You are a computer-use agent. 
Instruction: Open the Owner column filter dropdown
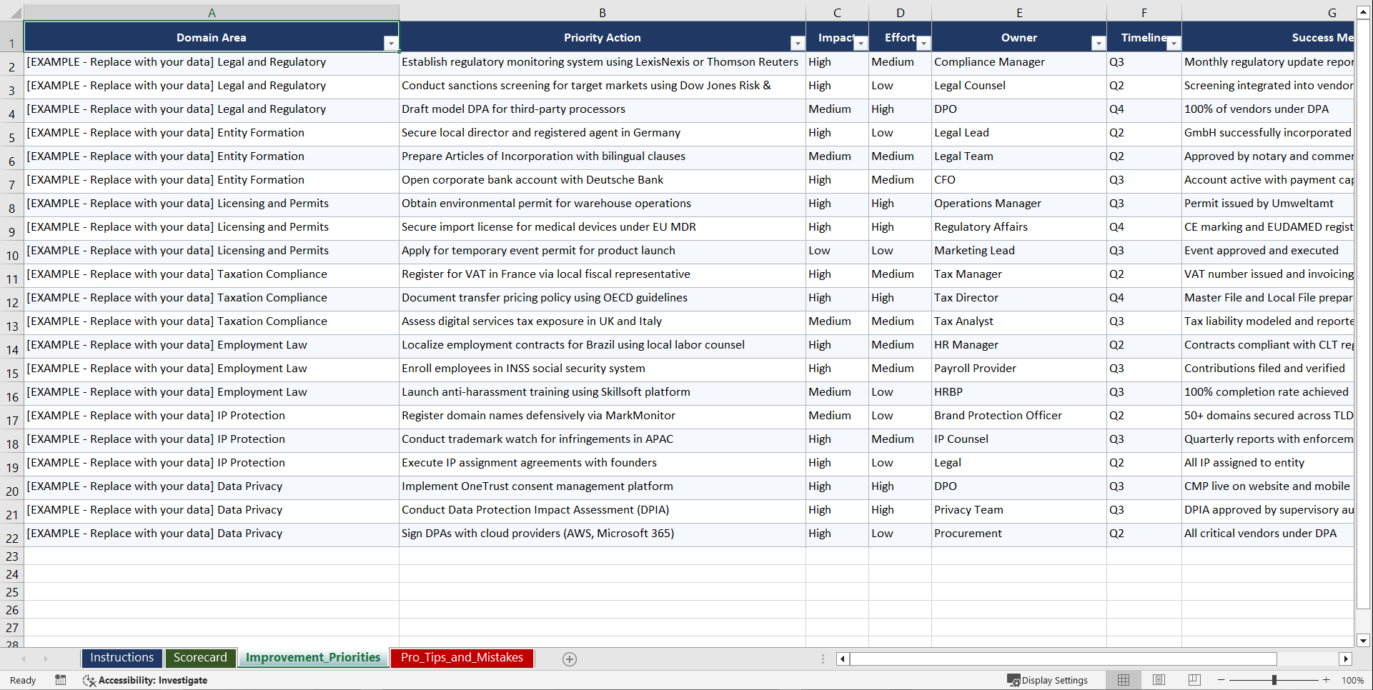[x=1099, y=43]
